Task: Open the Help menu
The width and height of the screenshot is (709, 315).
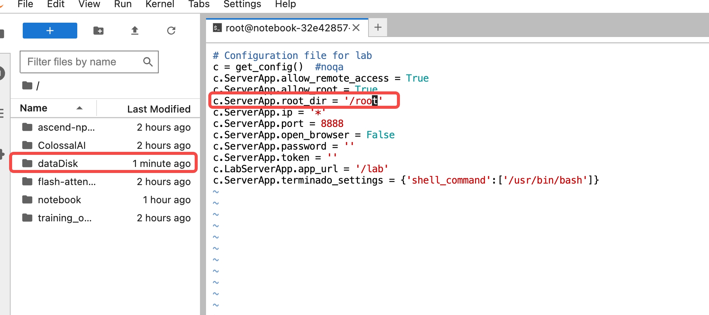Action: 285,4
